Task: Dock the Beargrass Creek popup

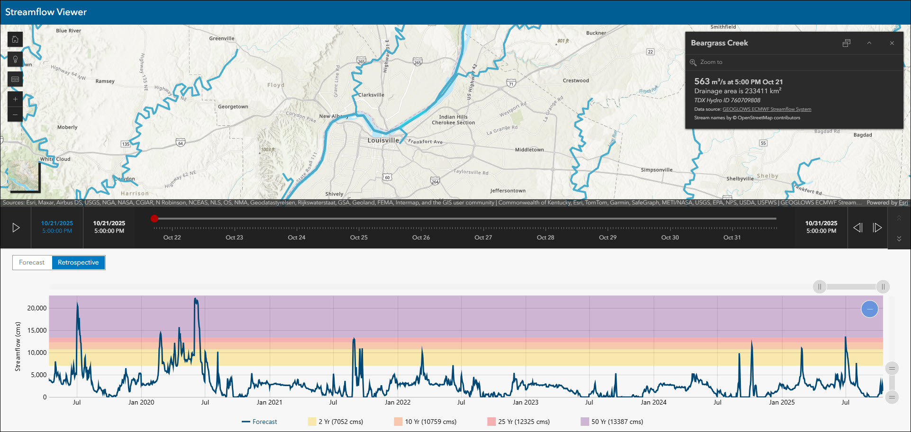Action: pyautogui.click(x=847, y=43)
